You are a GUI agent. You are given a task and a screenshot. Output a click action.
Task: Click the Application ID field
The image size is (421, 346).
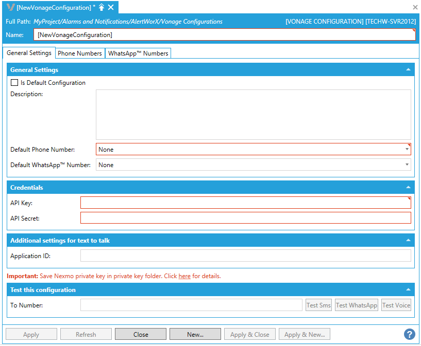point(246,256)
